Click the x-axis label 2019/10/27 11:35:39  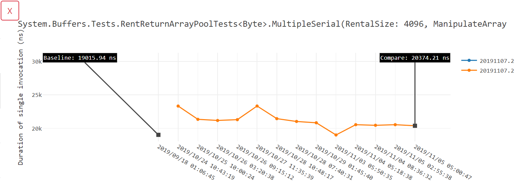tap(285, 162)
